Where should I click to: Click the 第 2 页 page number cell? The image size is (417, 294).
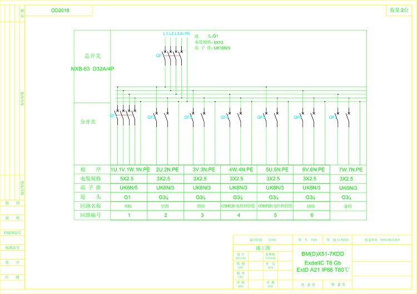[337, 285]
